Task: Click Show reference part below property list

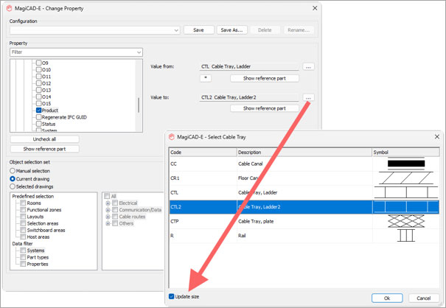Action: pyautogui.click(x=45, y=149)
